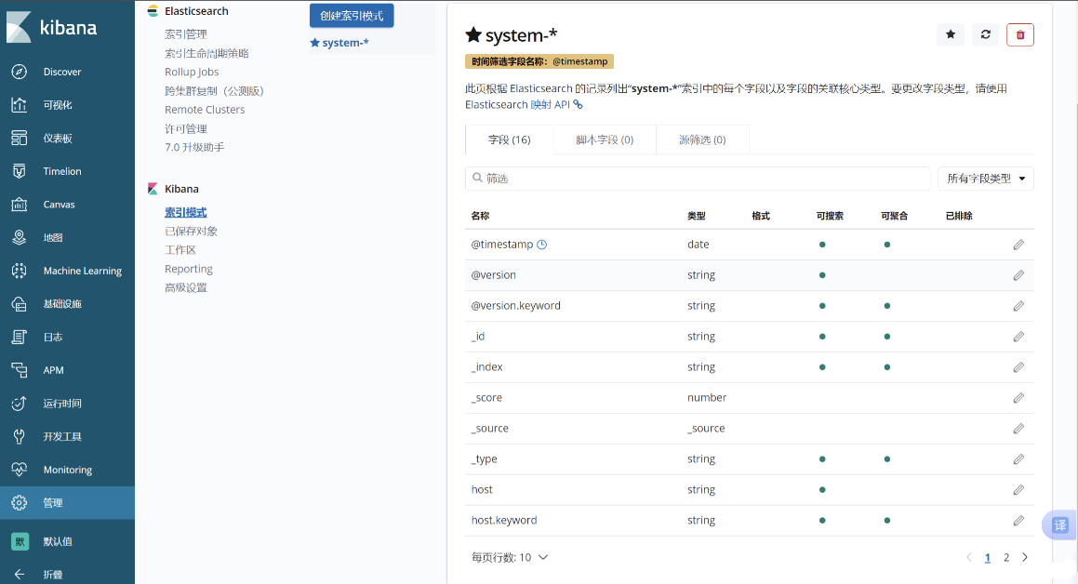The height and width of the screenshot is (584, 1078).
Task: Open the Discover compass icon
Action: (20, 72)
